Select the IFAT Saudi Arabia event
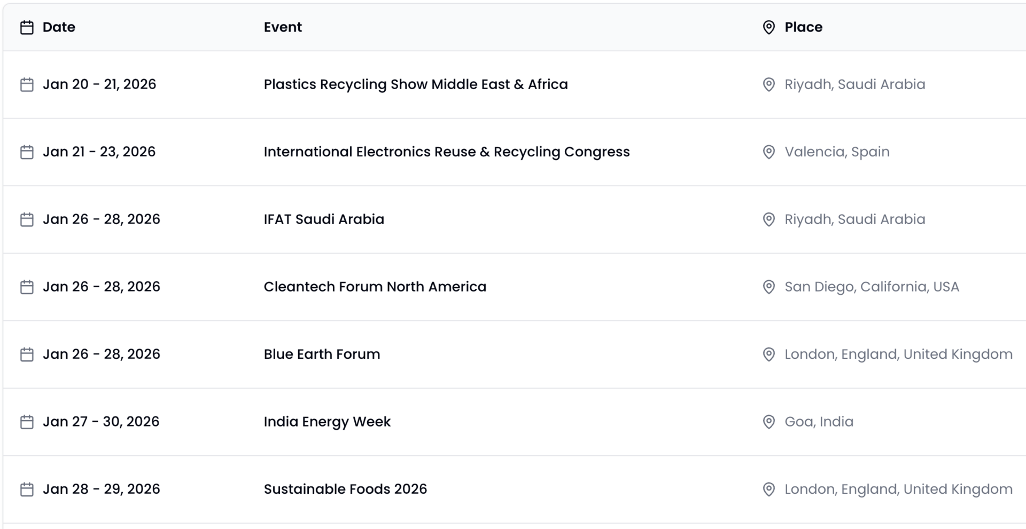This screenshot has width=1026, height=529. [x=323, y=219]
